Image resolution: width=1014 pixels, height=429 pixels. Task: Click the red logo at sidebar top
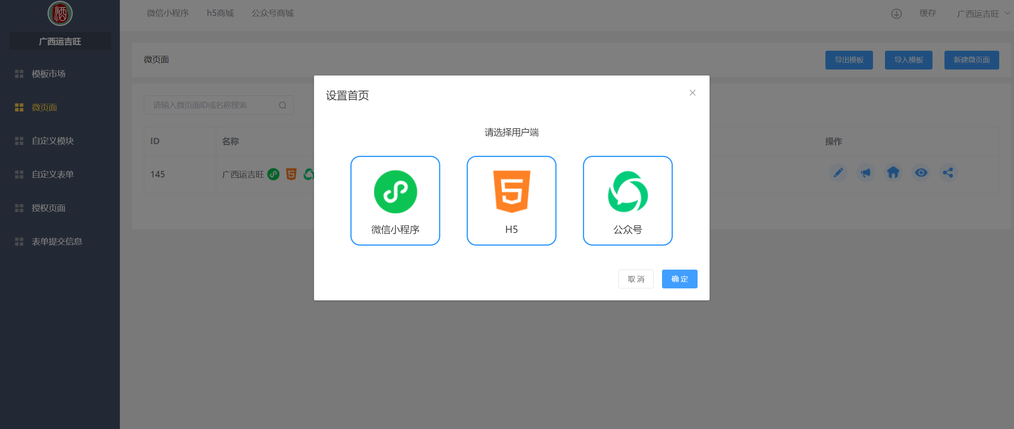pos(60,14)
